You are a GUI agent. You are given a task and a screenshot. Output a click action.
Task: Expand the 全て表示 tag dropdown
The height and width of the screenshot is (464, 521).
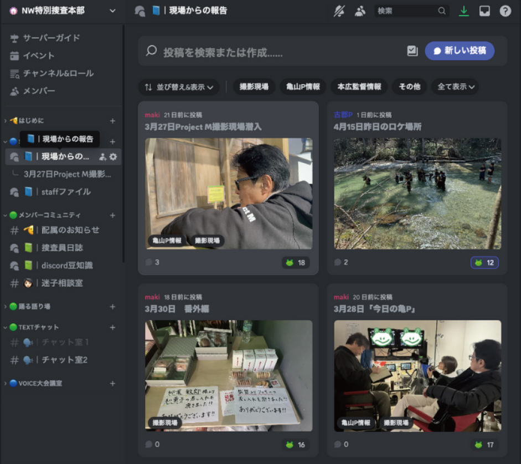(456, 87)
